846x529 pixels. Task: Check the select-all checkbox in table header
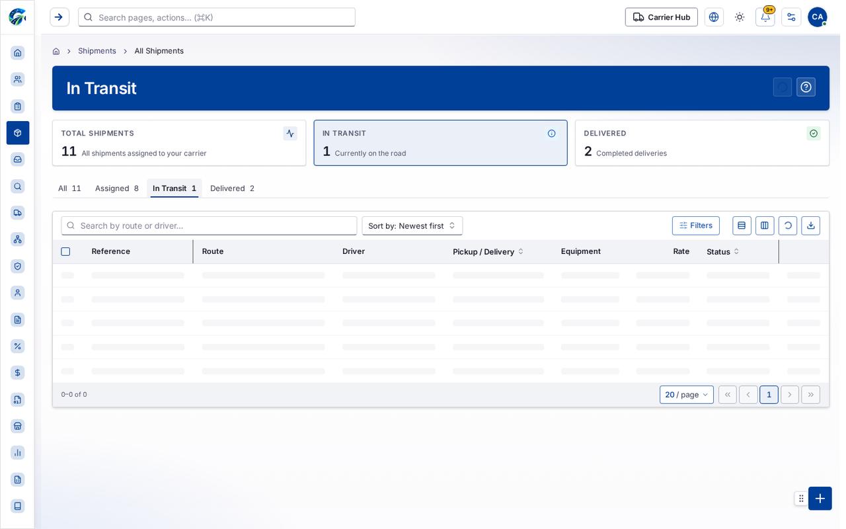pos(65,252)
